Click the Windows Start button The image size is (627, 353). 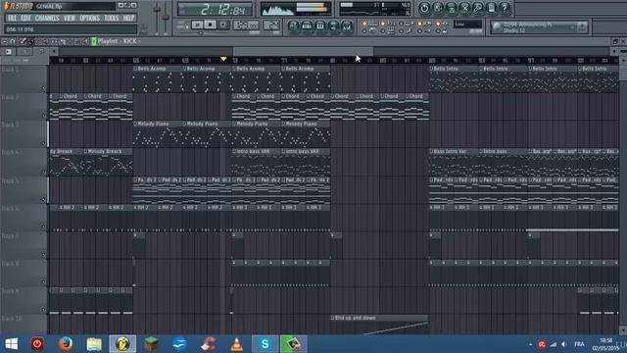(x=11, y=344)
